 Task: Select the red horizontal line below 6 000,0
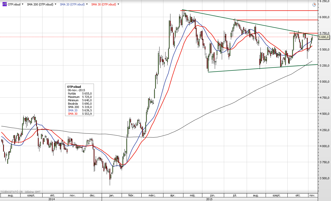pos(276,20)
